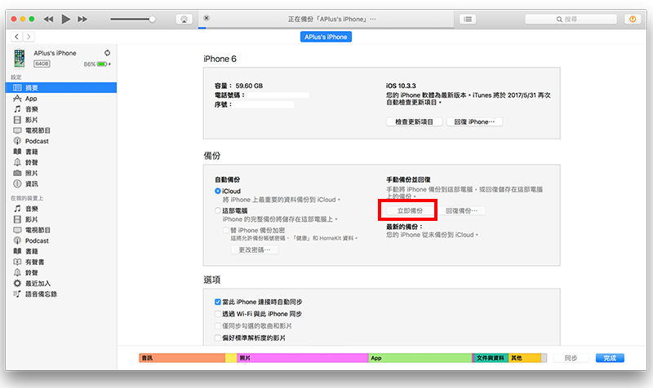Image resolution: width=653 pixels, height=388 pixels.
Task: Click the rewind previous track button
Action: pyautogui.click(x=48, y=19)
